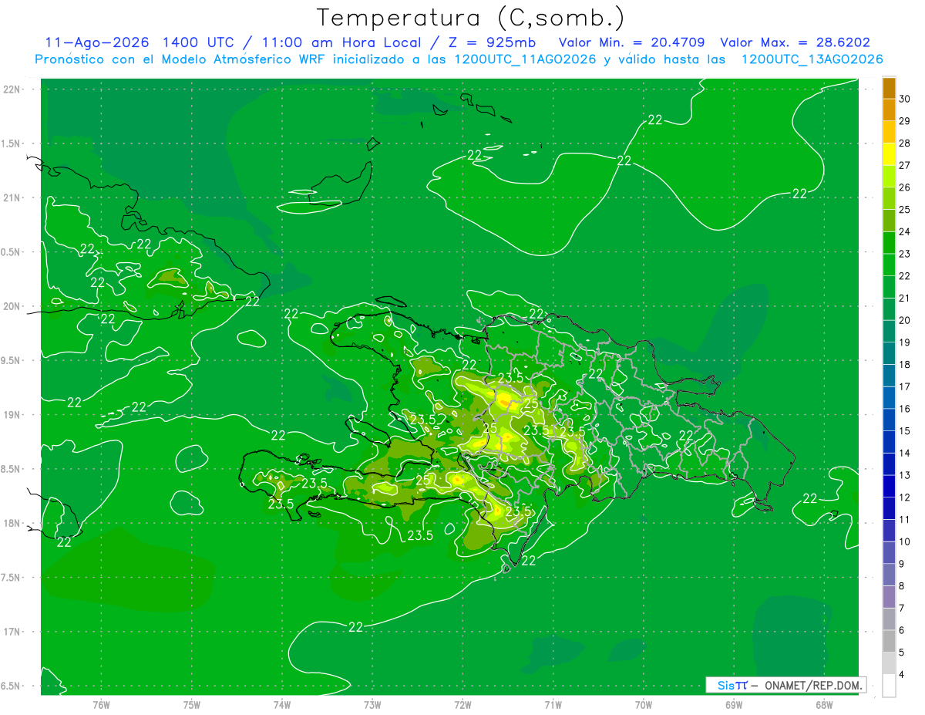The image size is (925, 715).
Task: Pick the gray swatch between 5 and 6
Action: coord(889,641)
